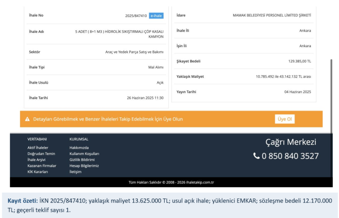Open İletişim link in footer

[75, 172]
